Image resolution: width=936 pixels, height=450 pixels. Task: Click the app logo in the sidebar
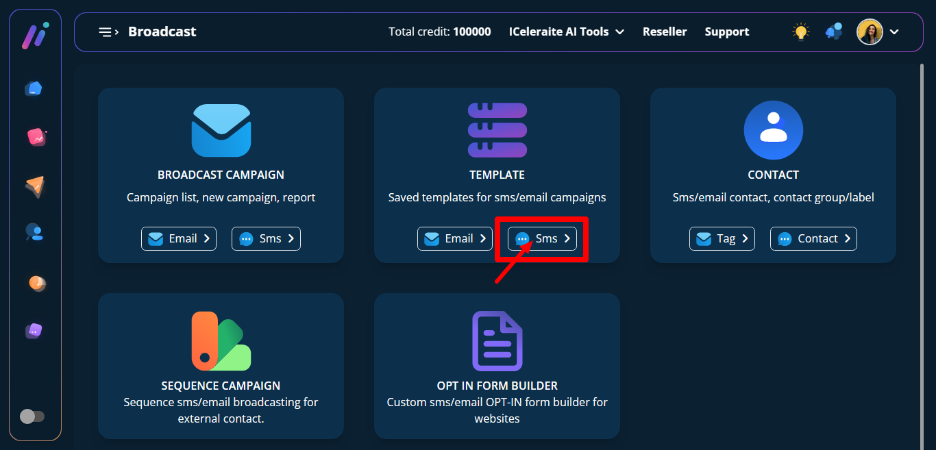pyautogui.click(x=34, y=34)
